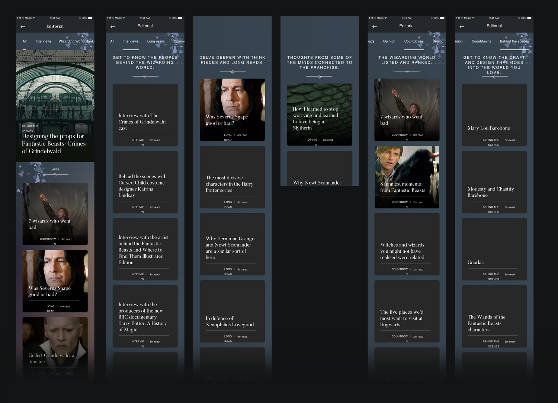Open Modesty and Chastity Barebone card
Image resolution: width=558 pixels, height=403 pixels.
click(494, 182)
